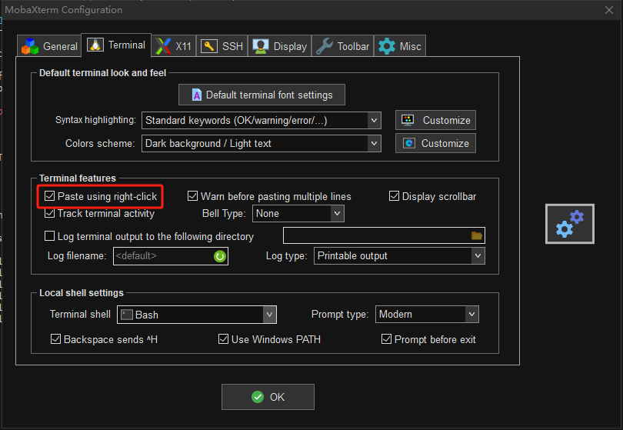Viewport: 623px width, 430px height.
Task: Uncheck the Display scrollbar option
Action: click(395, 196)
